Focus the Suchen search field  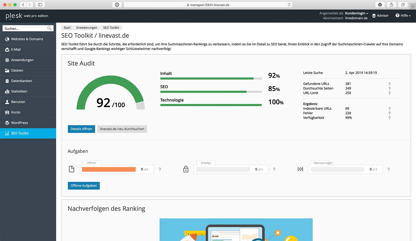pos(28,28)
